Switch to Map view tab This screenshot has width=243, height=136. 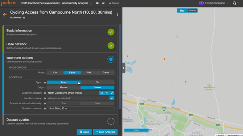click(x=182, y=10)
